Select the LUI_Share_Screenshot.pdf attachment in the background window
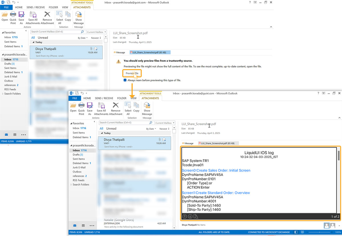 click(150, 52)
